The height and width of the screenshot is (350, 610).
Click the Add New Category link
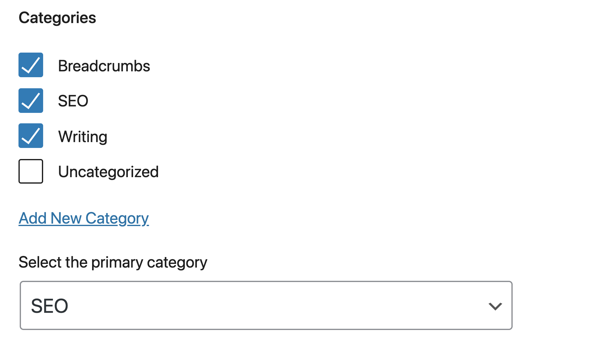pos(84,218)
